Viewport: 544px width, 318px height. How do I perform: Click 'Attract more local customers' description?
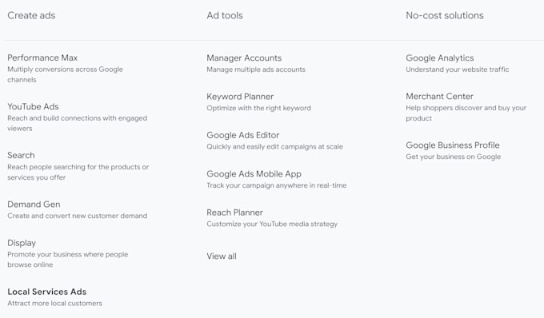click(x=55, y=303)
